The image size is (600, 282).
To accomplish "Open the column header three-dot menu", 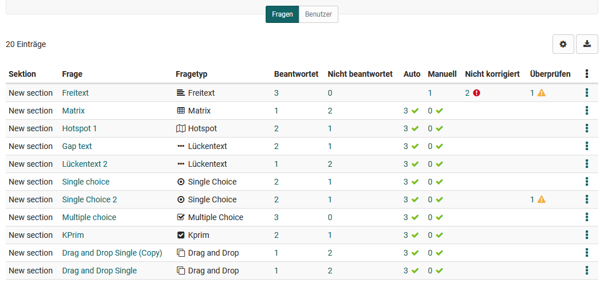I will (587, 74).
